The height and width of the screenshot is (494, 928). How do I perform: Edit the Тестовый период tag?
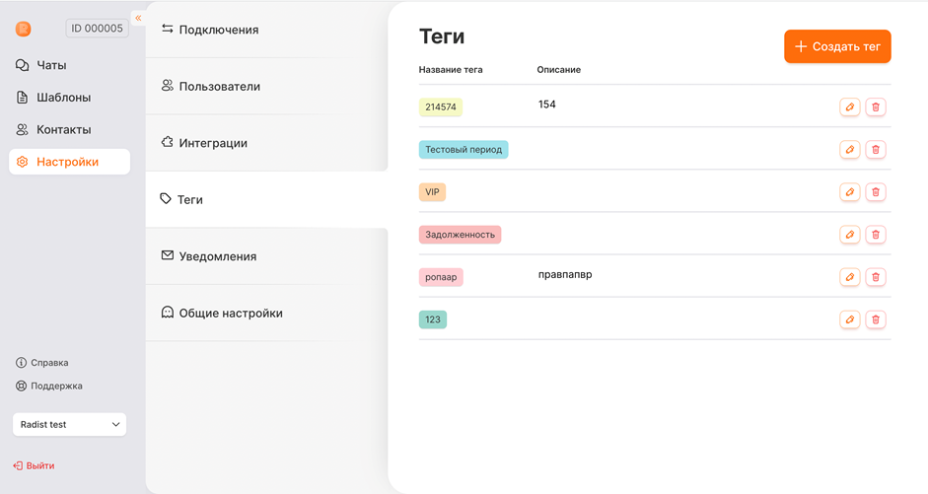click(849, 150)
